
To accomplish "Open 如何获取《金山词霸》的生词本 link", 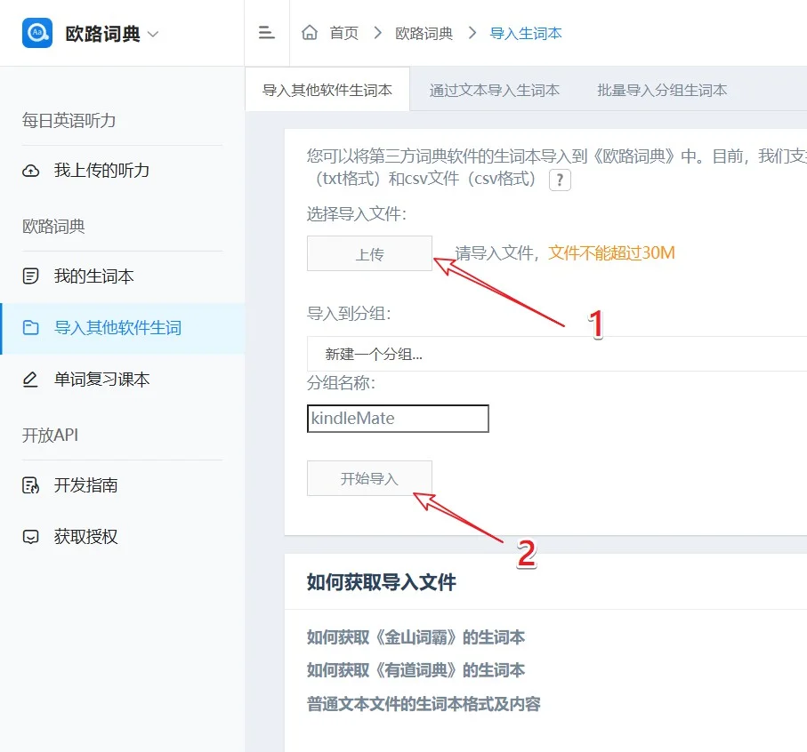I will click(416, 637).
